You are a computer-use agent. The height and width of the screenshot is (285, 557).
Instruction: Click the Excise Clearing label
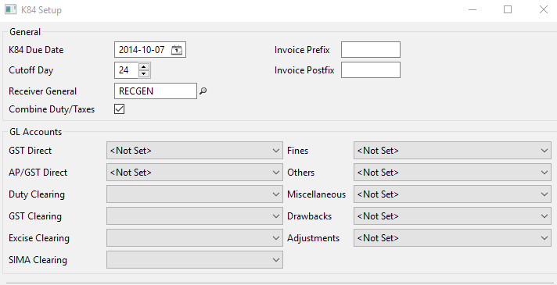pos(39,238)
